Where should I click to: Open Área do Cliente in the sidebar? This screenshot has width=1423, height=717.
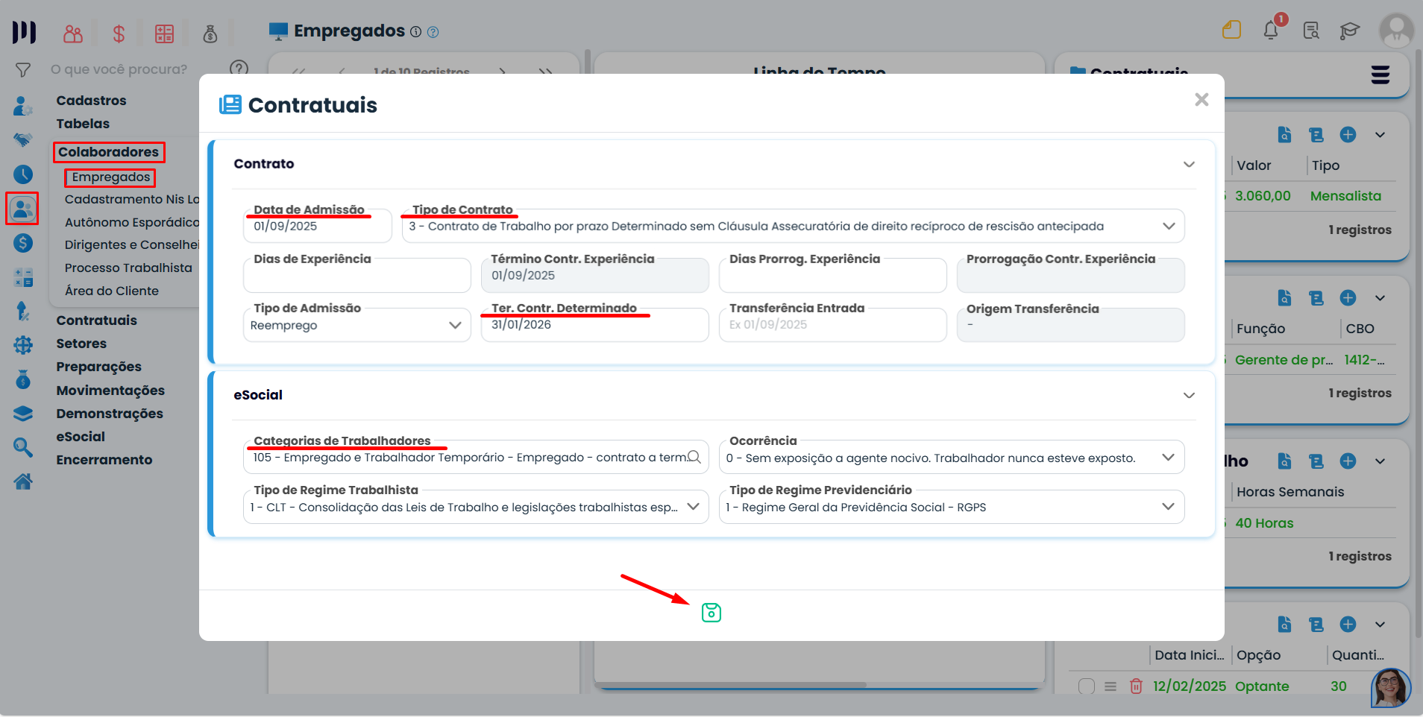[x=111, y=291]
